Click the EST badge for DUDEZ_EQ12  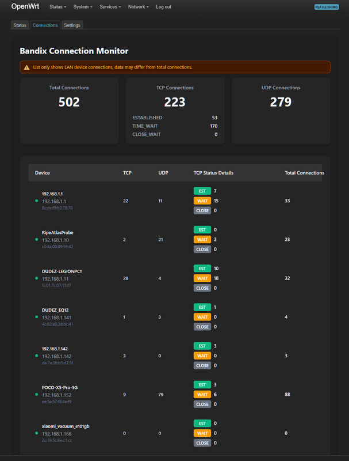pyautogui.click(x=202, y=307)
